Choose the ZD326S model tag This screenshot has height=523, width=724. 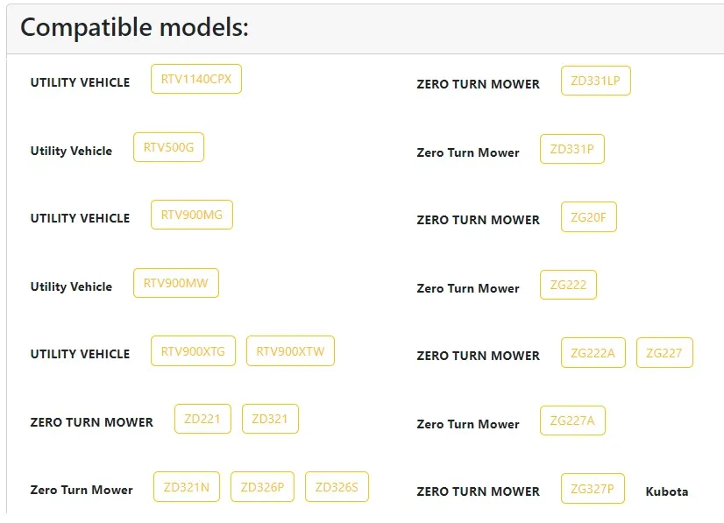pos(337,487)
